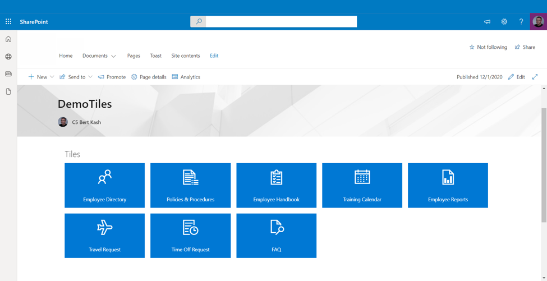Click the Share button

(x=525, y=47)
